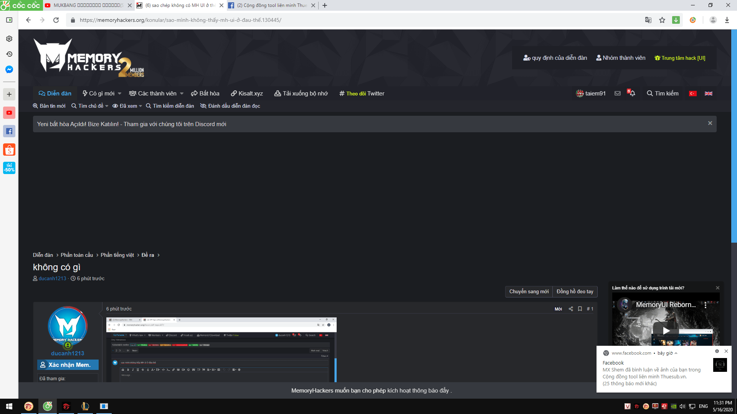Open the post screenshot attachment
Image resolution: width=737 pixels, height=414 pixels.
pyautogui.click(x=221, y=350)
